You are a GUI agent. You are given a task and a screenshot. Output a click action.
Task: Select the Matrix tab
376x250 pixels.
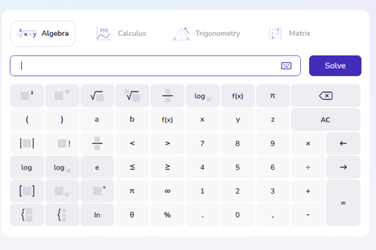(x=290, y=33)
